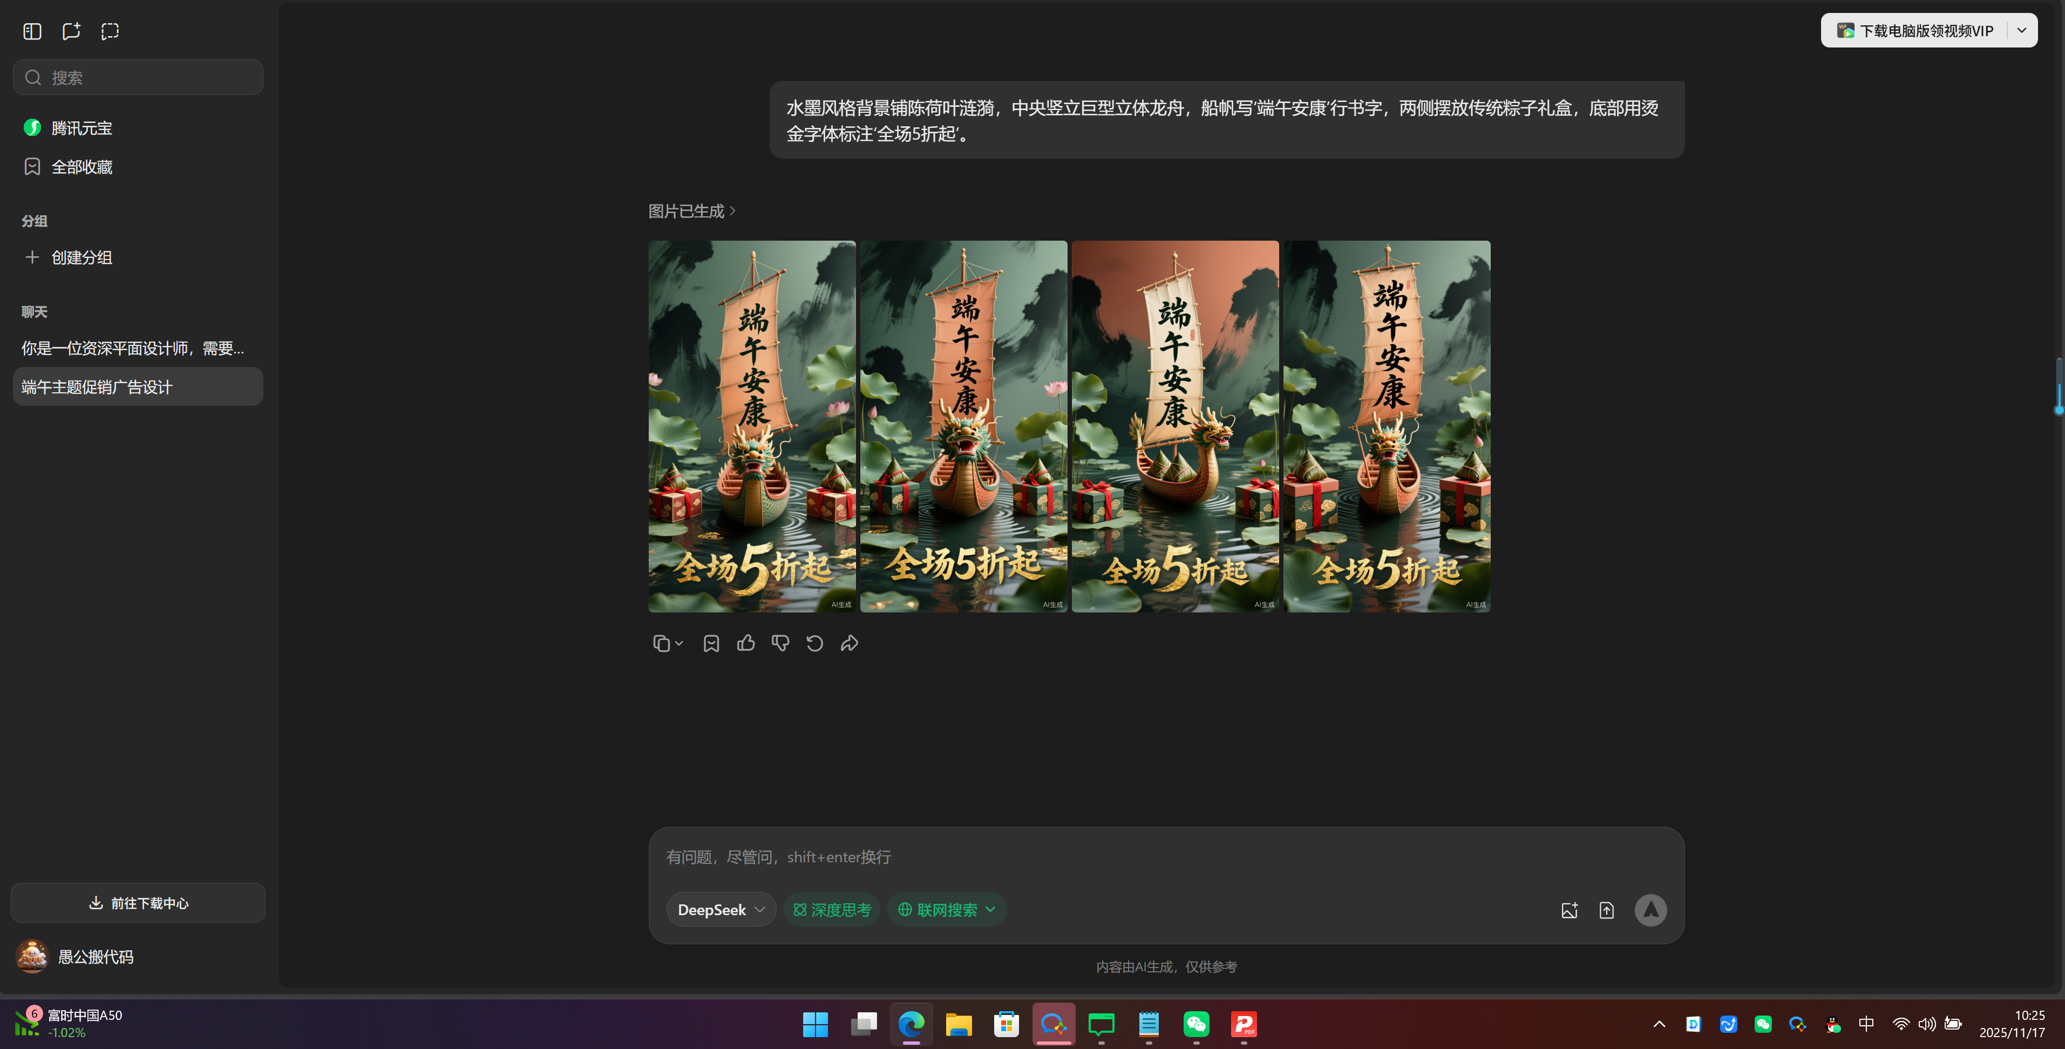
Task: Upload an image via the picture icon
Action: pyautogui.click(x=1570, y=910)
